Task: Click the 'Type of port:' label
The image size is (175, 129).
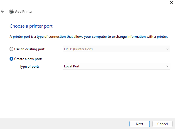Action: (29, 66)
